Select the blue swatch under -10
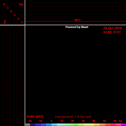126x126 pixels. pos(38,124)
